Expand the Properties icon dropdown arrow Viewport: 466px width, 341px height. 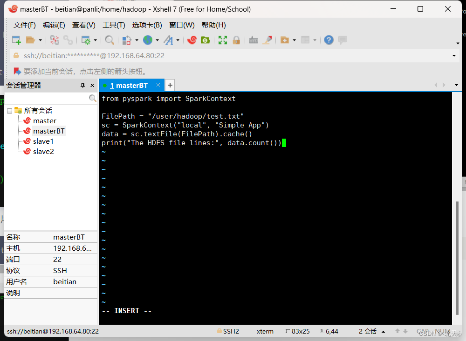(x=96, y=40)
